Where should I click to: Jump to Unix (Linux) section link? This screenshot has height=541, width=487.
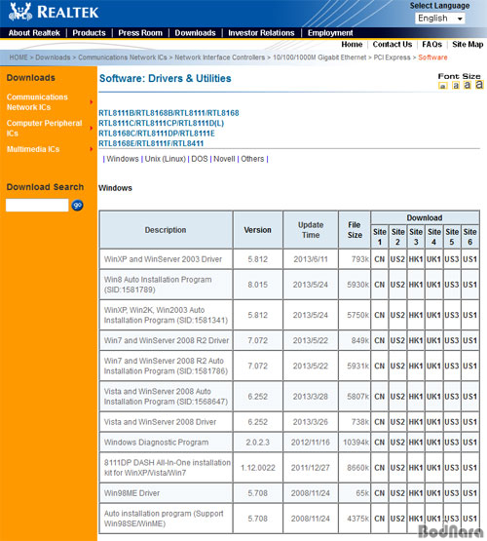pyautogui.click(x=165, y=159)
